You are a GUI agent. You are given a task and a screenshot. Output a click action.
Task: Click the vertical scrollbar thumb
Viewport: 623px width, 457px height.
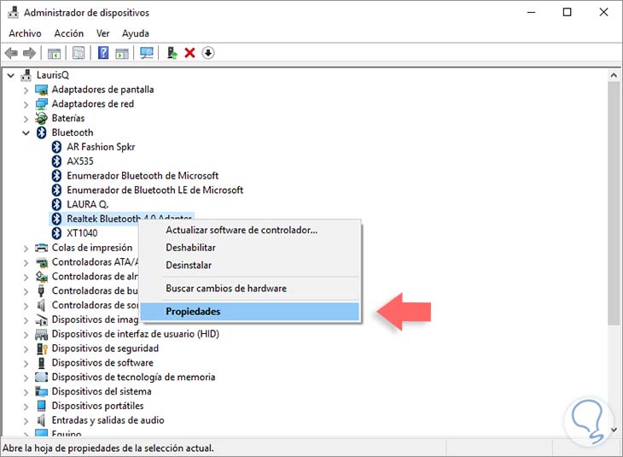click(x=614, y=203)
